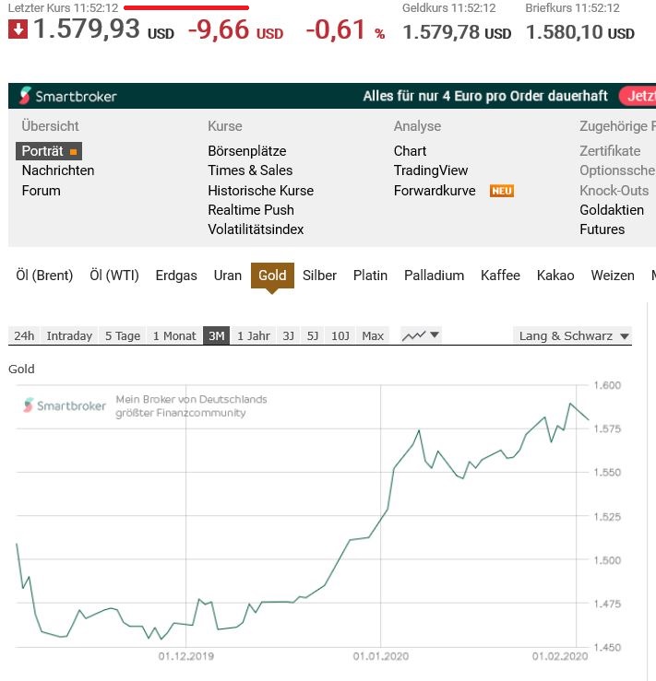
Task: Open the Nachrichten page
Action: [x=58, y=170]
